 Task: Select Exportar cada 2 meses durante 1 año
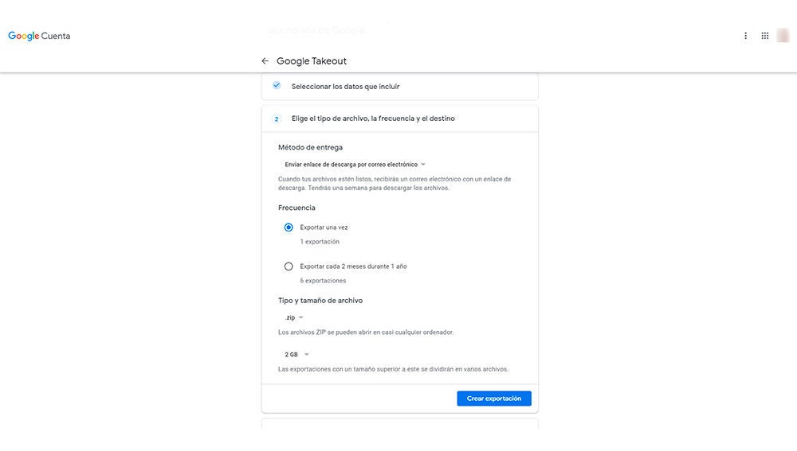[289, 266]
